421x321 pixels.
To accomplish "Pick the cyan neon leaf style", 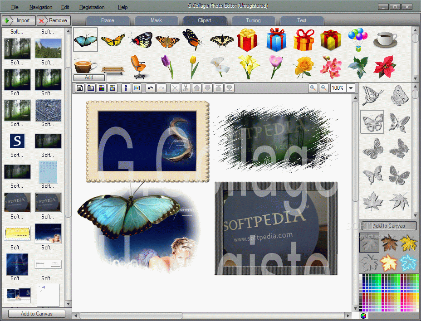I will pos(408,263).
